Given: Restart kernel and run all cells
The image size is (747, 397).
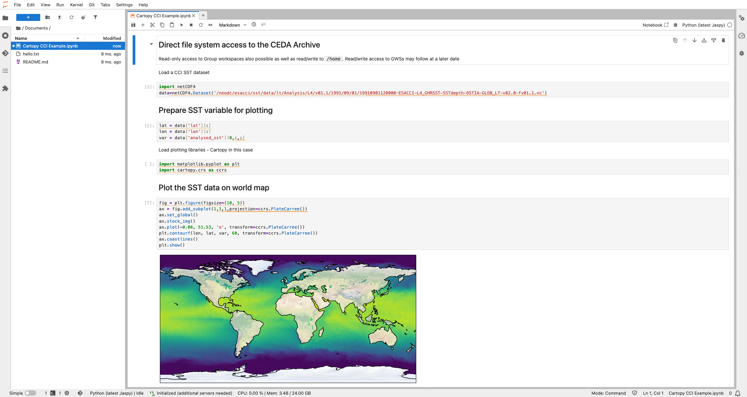Looking at the screenshot, I should (210, 25).
